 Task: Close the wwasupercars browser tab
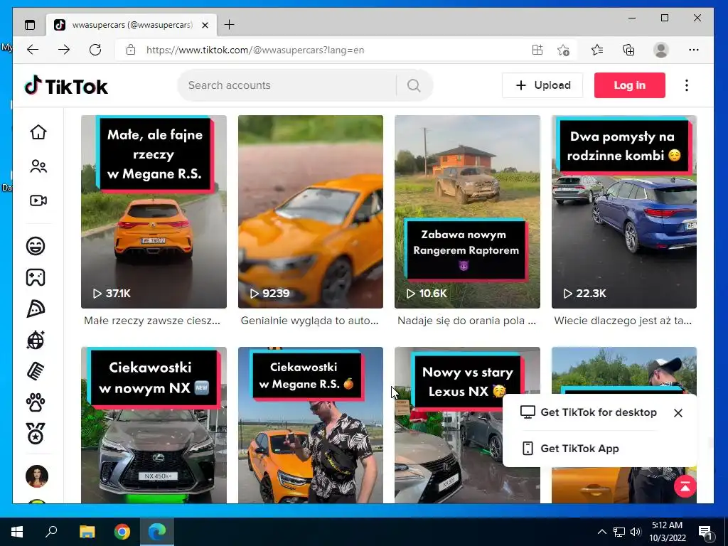[205, 25]
